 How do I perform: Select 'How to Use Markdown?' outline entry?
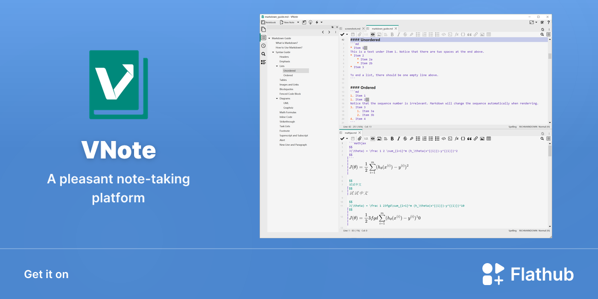pos(289,47)
